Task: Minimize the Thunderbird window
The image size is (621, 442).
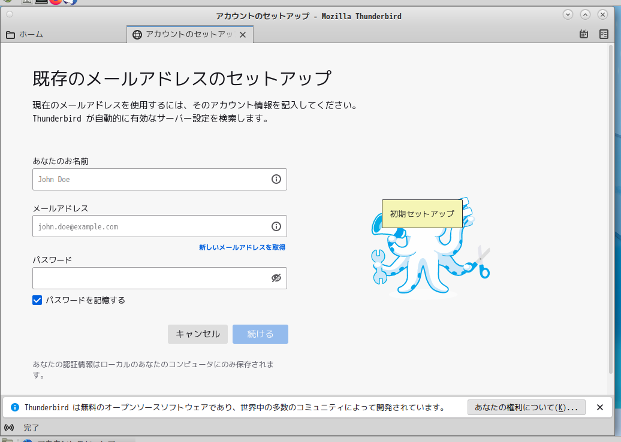Action: 568,14
